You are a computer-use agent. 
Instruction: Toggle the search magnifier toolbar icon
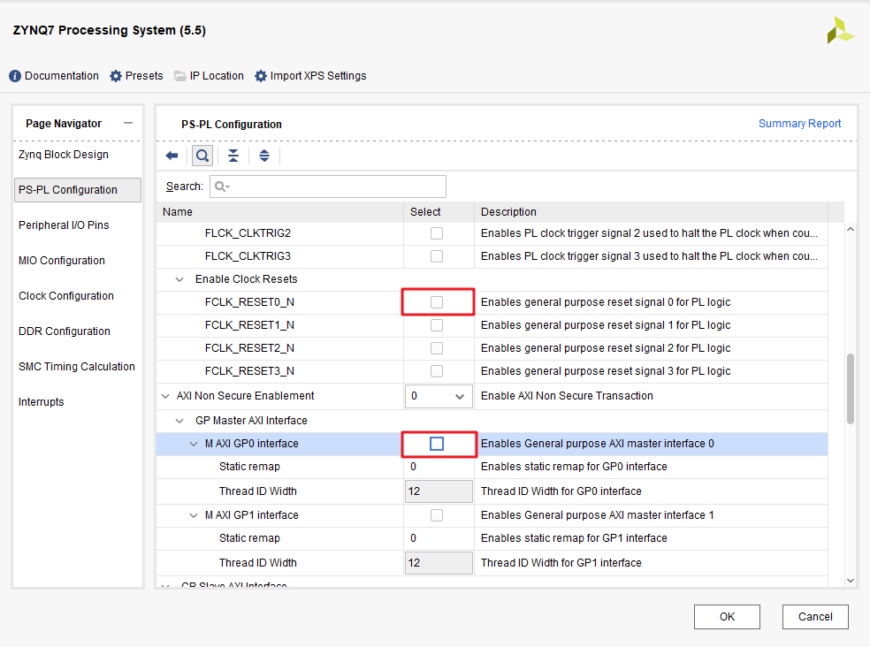pyautogui.click(x=202, y=156)
